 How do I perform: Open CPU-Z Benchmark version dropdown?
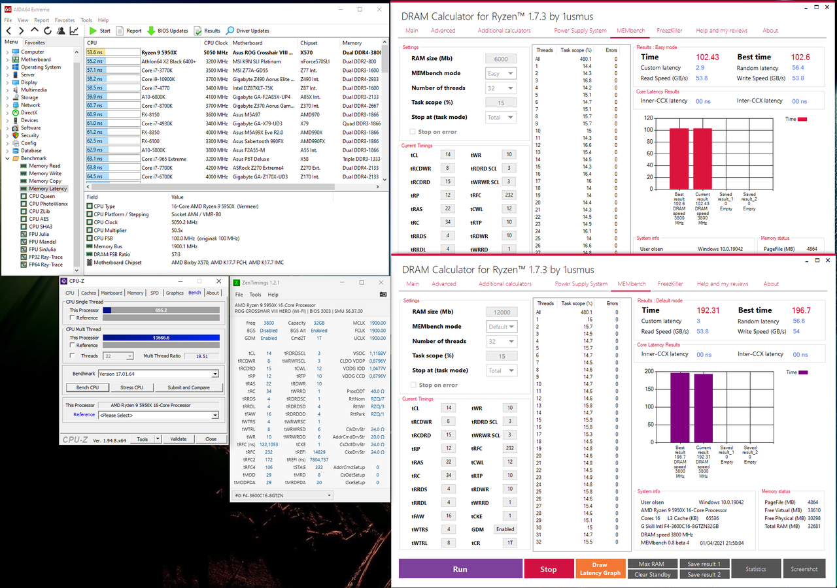click(158, 374)
